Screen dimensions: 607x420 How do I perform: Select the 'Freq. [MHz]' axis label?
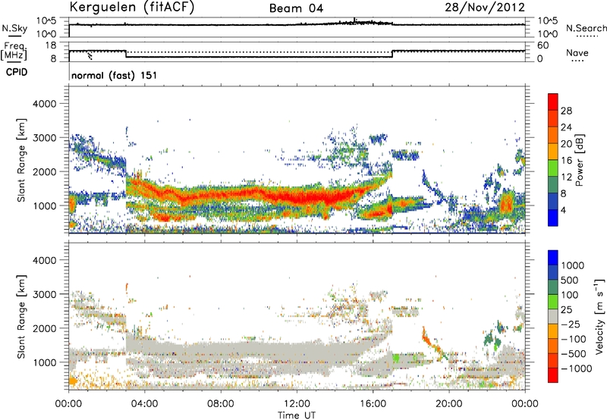pyautogui.click(x=14, y=51)
